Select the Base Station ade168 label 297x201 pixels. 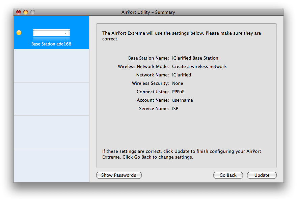(51, 44)
